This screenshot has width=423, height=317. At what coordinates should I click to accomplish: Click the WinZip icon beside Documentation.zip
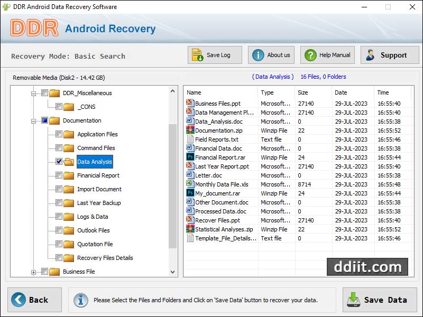point(190,130)
